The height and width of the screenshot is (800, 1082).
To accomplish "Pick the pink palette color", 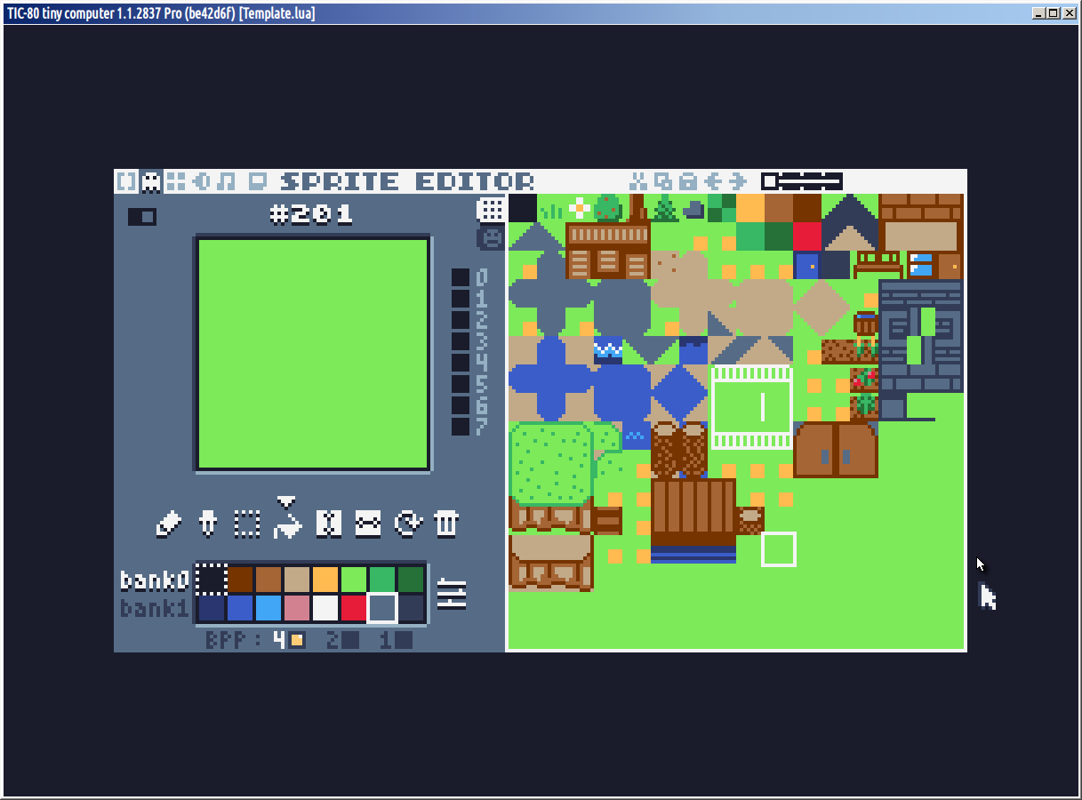I will click(297, 608).
